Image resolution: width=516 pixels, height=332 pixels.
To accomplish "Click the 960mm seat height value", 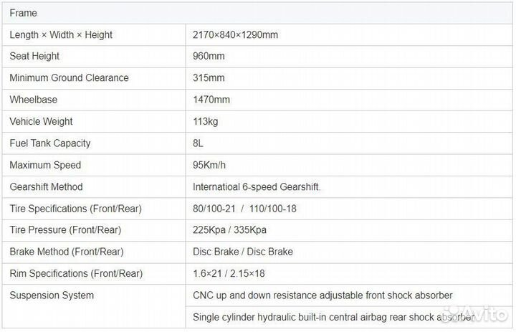I will 209,56.
